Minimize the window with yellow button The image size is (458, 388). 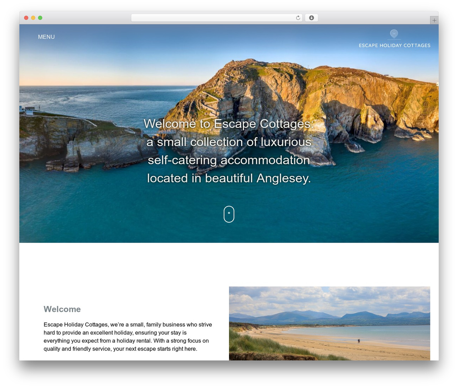[33, 18]
